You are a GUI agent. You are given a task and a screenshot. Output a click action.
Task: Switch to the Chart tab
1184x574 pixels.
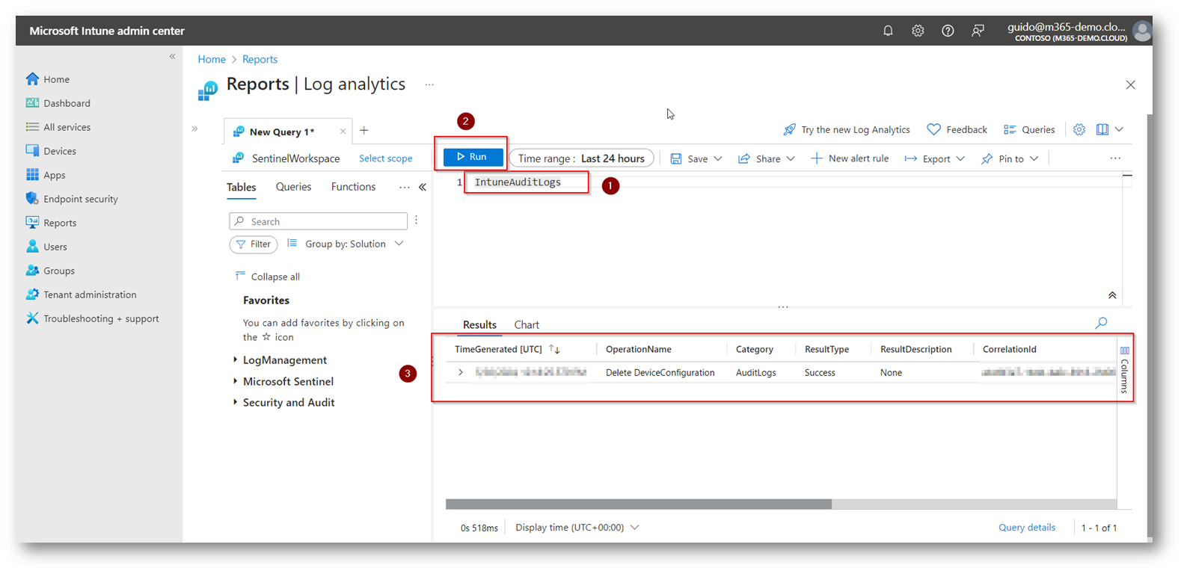[x=527, y=325]
